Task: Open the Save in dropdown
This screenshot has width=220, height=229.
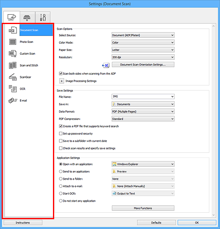Action: pos(143,104)
